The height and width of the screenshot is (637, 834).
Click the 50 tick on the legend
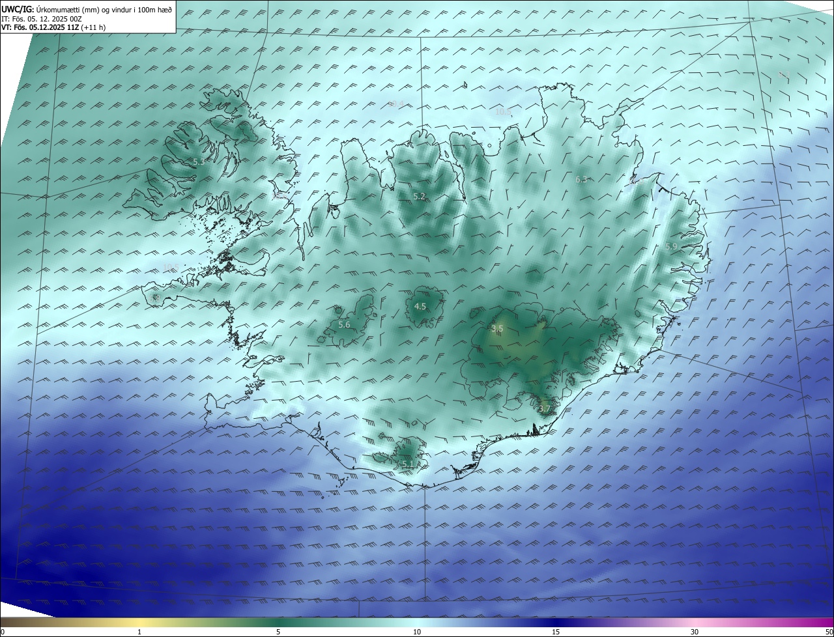click(x=829, y=632)
